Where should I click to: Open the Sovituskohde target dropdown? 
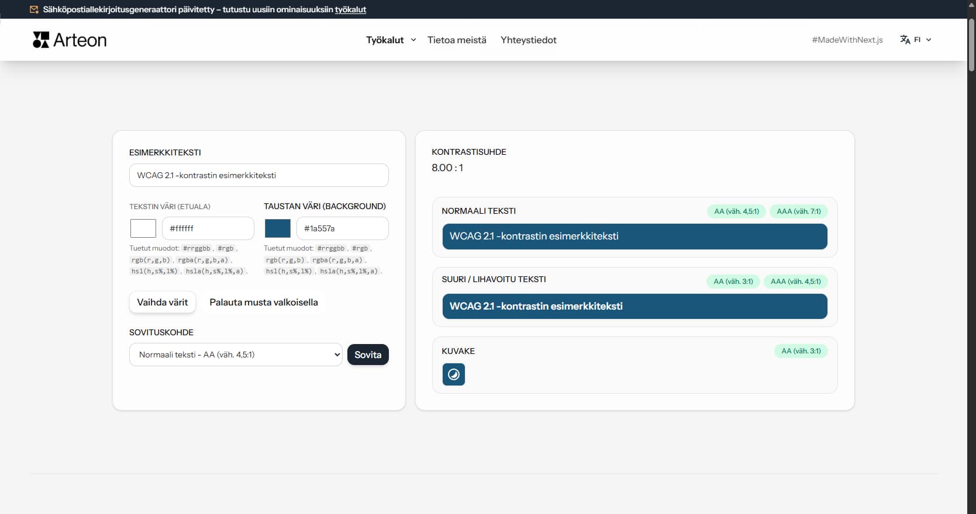pos(235,355)
